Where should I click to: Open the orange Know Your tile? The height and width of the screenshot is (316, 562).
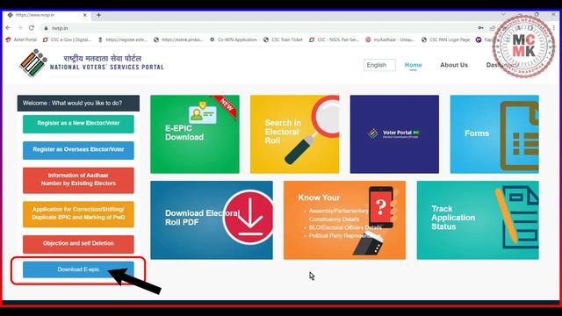point(344,220)
